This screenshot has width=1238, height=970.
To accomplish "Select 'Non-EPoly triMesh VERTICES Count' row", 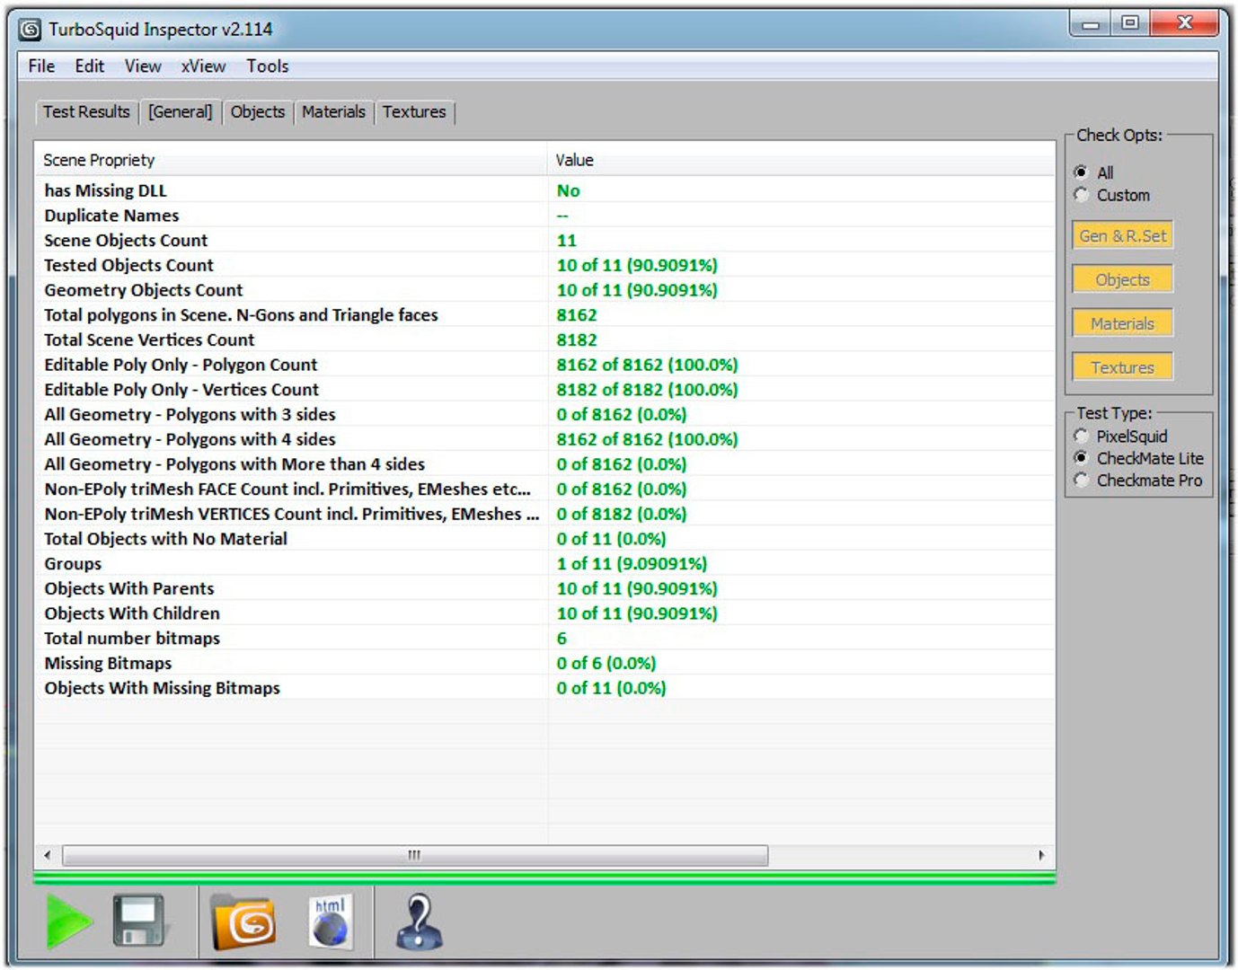I will (x=544, y=514).
